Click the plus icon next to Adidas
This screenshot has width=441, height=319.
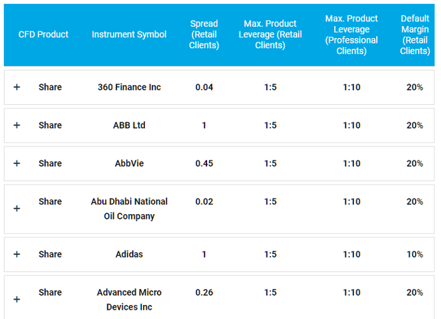pos(17,254)
